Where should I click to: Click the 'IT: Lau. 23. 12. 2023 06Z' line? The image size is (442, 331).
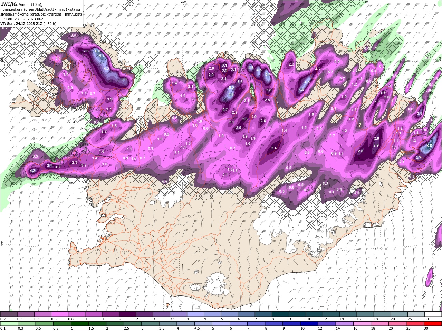(x=22, y=19)
